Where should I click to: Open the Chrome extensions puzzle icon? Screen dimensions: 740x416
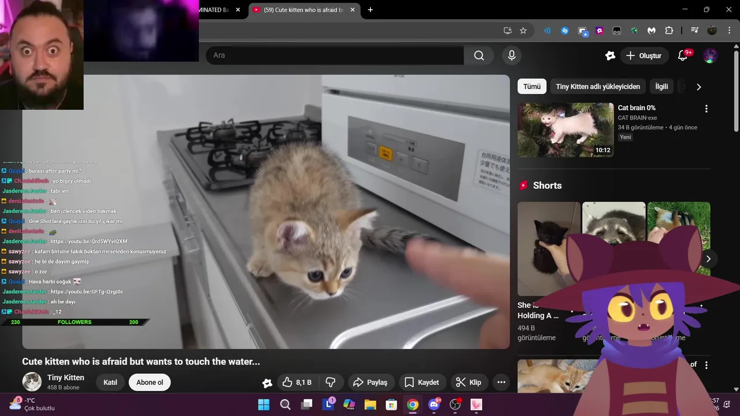669,31
